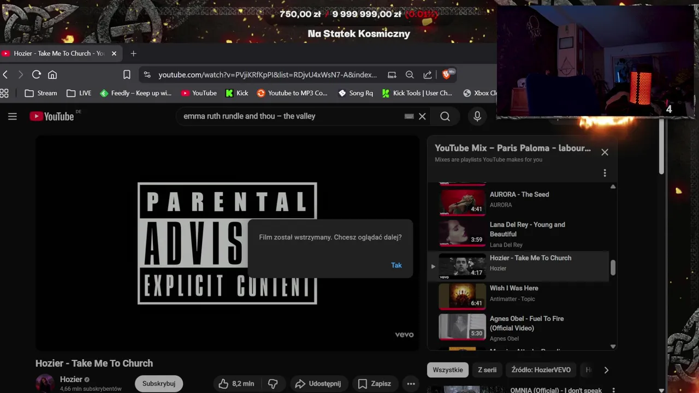Click Zapisz to save the video
The width and height of the screenshot is (699, 393).
click(375, 384)
